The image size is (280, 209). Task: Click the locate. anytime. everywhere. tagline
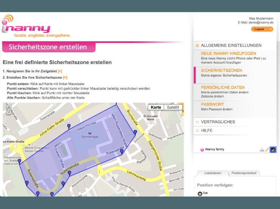(x=42, y=36)
